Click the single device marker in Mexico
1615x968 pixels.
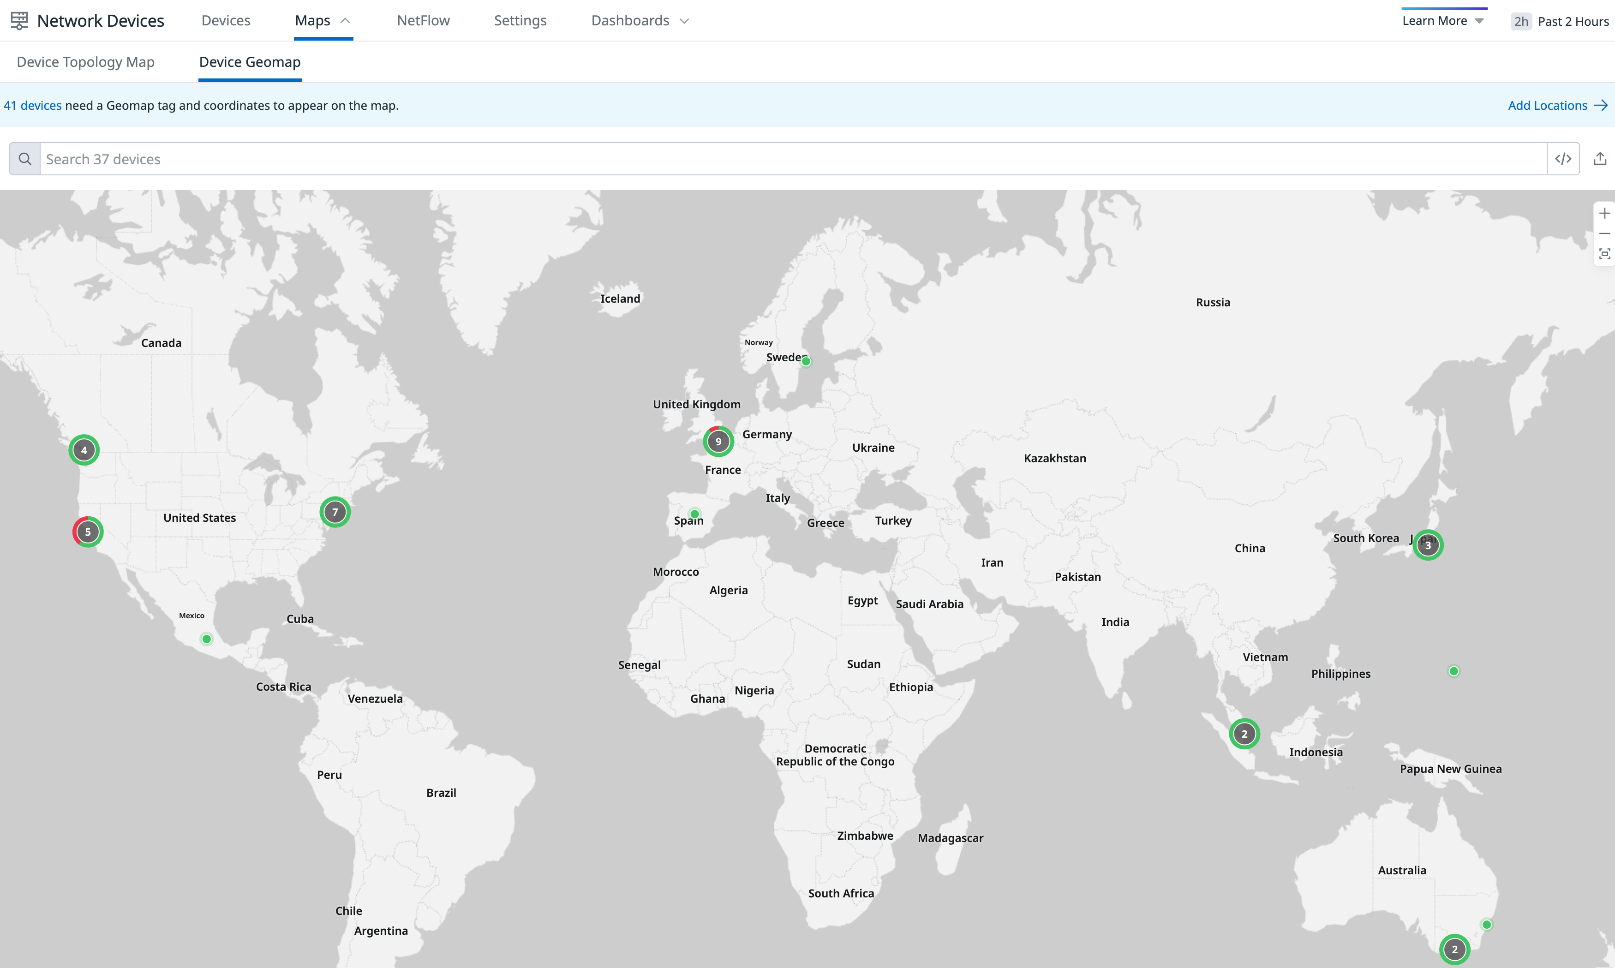[x=206, y=639]
